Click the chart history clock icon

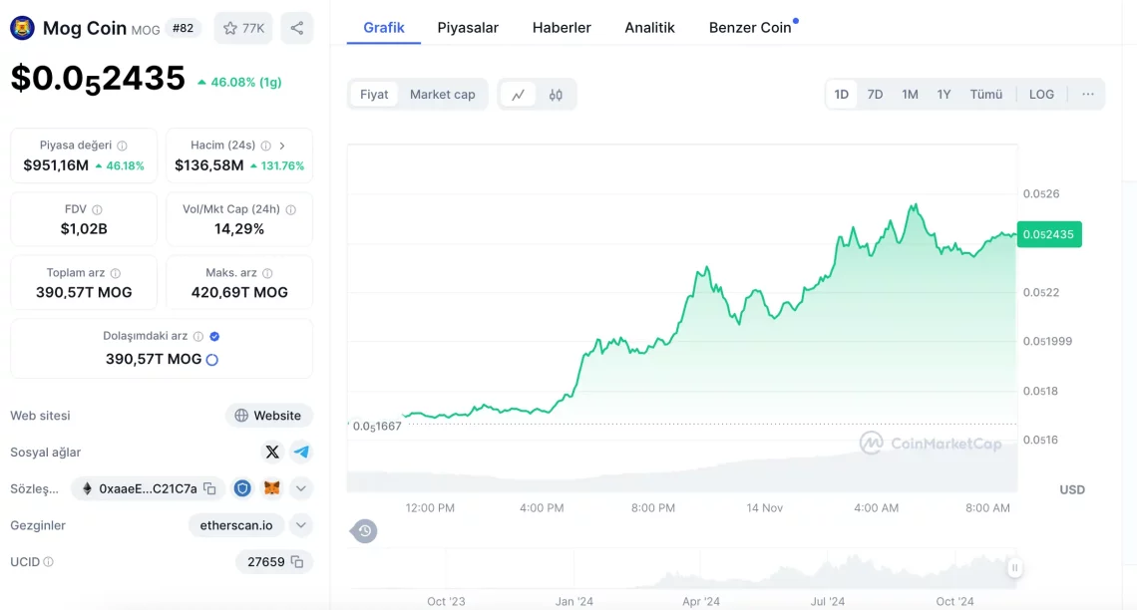click(x=365, y=531)
